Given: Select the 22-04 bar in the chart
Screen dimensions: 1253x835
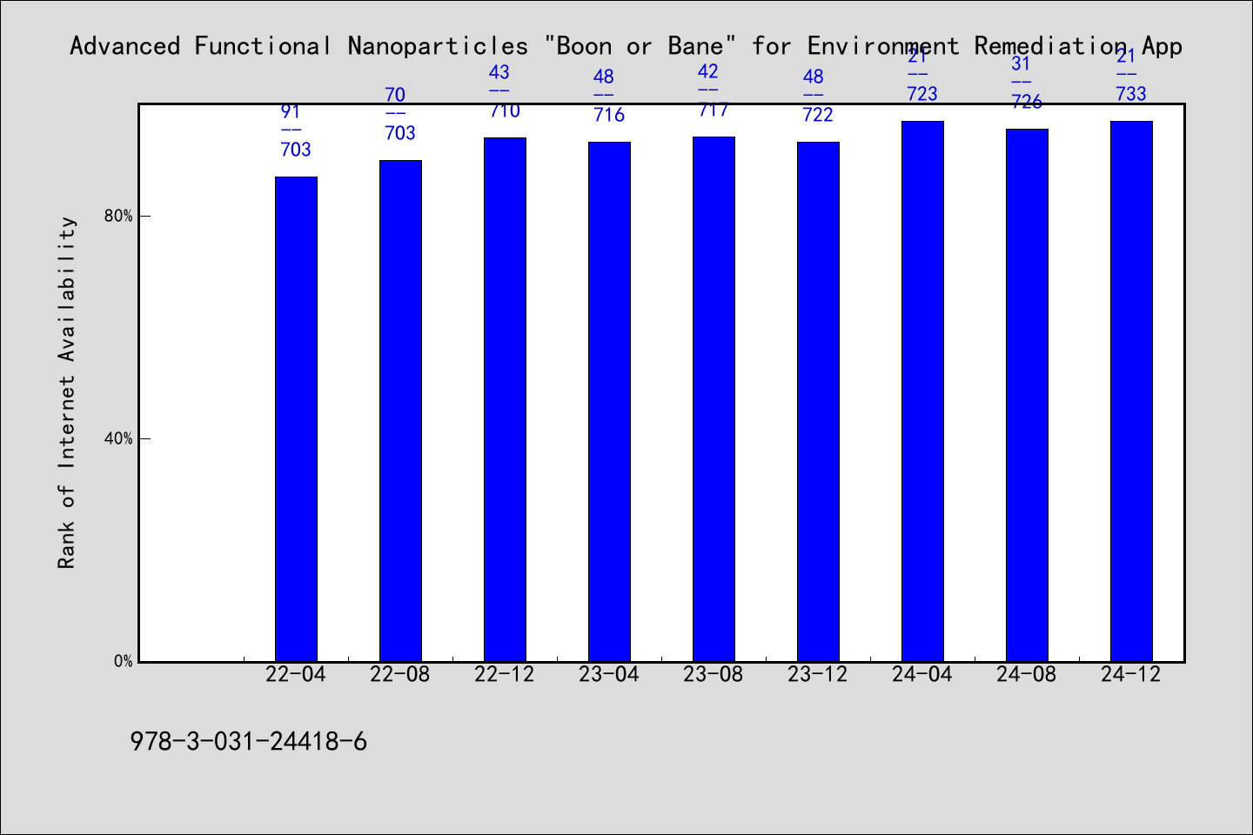Looking at the screenshot, I should (x=296, y=419).
